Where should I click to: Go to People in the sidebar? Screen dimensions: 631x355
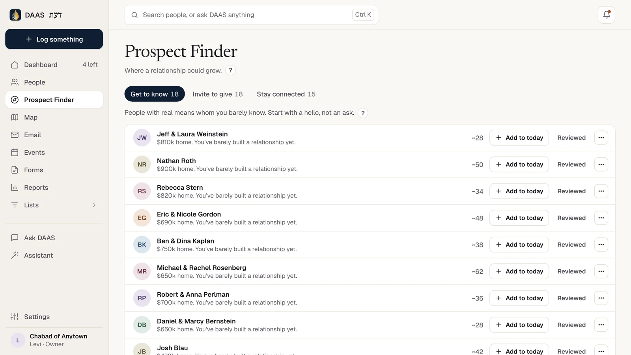click(54, 82)
